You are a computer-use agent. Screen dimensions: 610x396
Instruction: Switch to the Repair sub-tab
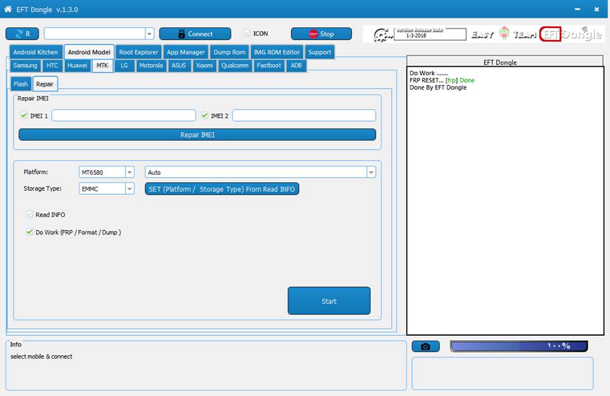click(44, 84)
